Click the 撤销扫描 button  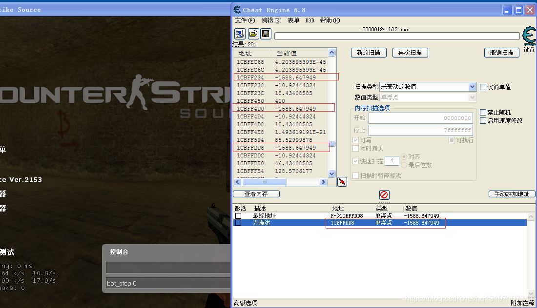(x=502, y=53)
